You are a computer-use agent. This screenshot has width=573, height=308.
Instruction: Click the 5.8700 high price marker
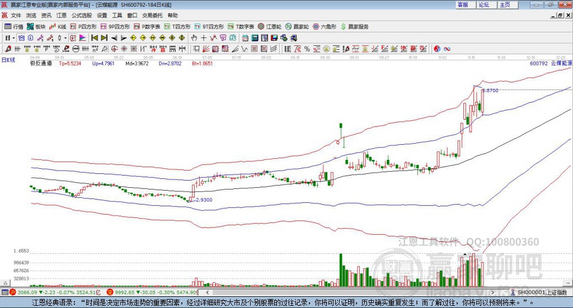click(x=490, y=91)
